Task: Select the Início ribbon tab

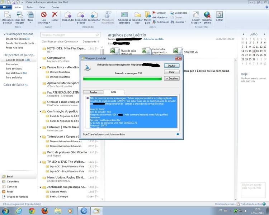Action: pyautogui.click(x=18, y=7)
